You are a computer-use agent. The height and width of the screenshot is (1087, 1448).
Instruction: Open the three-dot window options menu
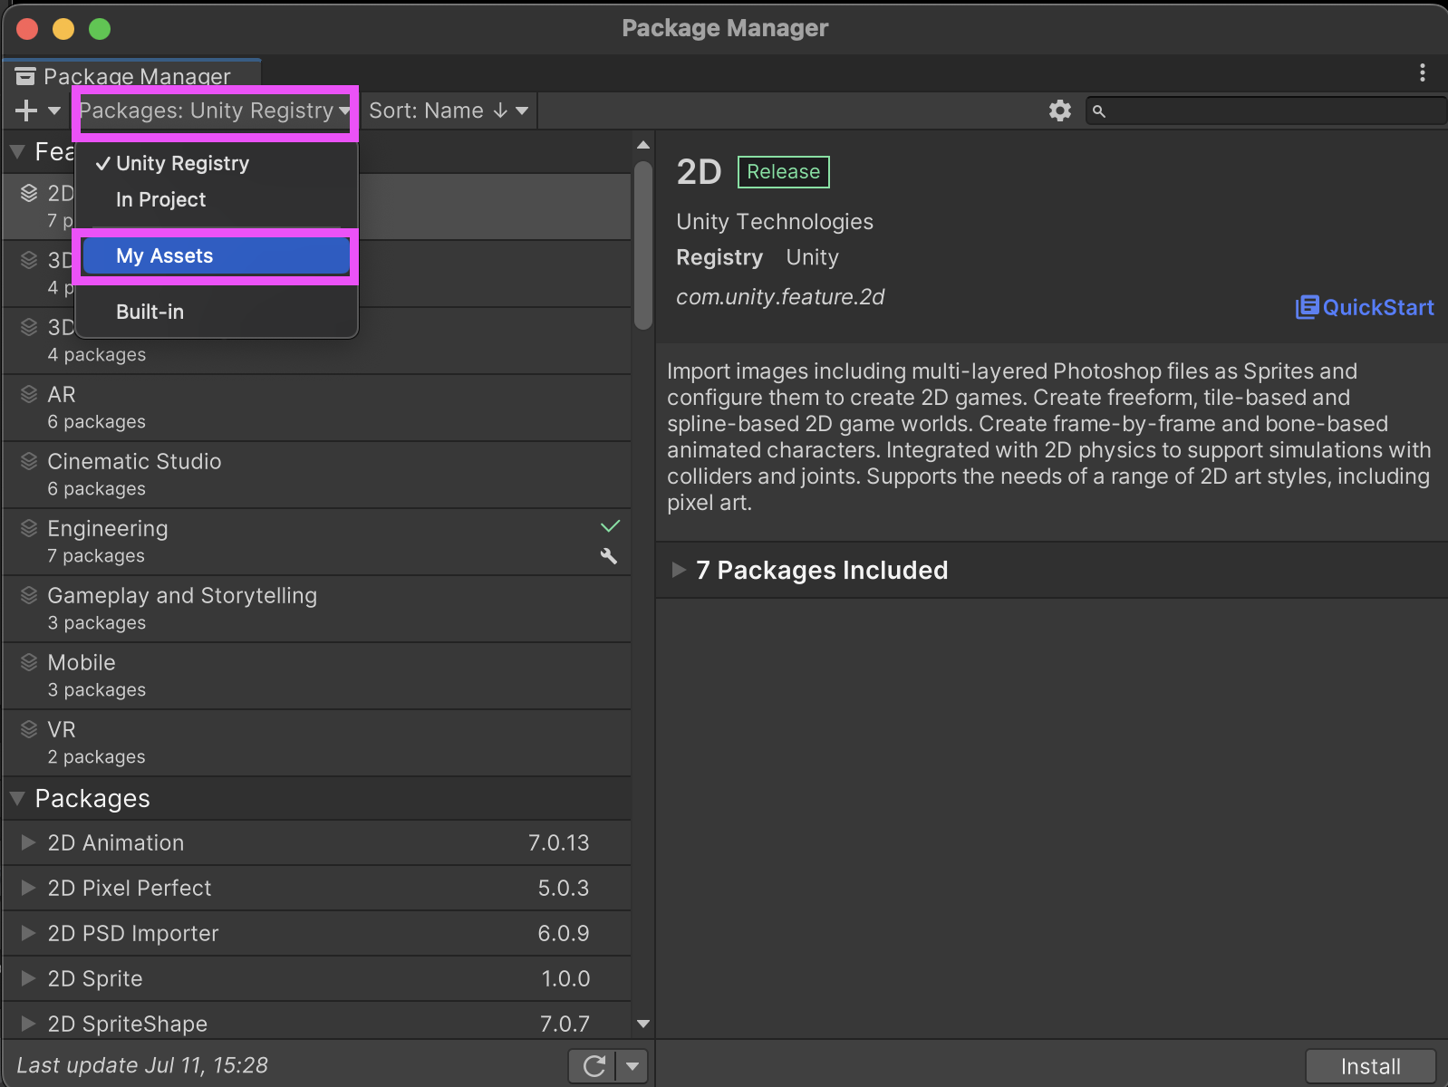[1422, 72]
